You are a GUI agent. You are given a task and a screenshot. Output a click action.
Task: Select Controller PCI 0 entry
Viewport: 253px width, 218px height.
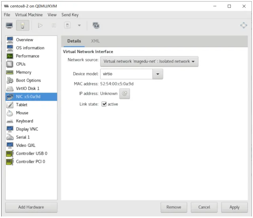coord(31,162)
